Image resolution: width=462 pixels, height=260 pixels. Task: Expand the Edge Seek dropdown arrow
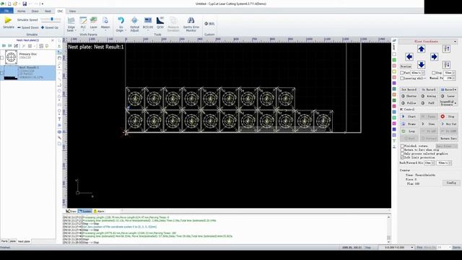[x=75, y=30]
